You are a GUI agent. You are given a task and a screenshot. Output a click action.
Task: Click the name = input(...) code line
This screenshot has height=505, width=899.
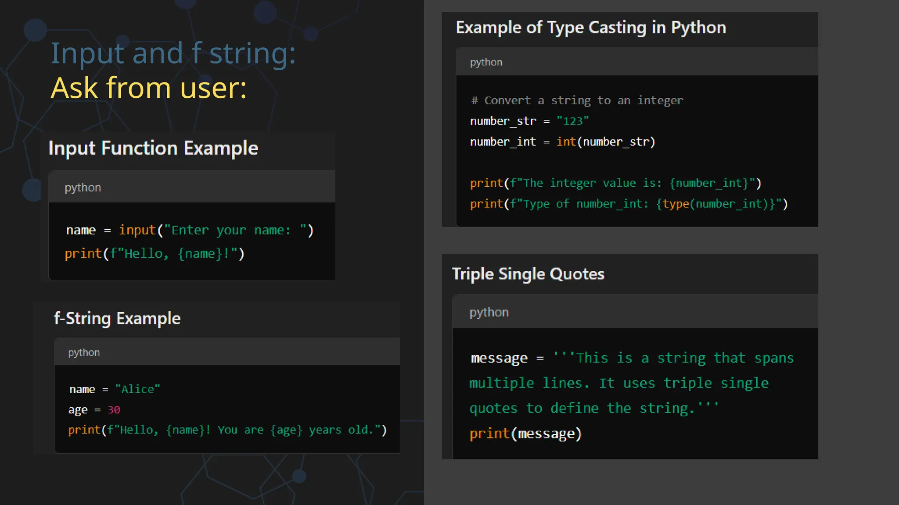[x=190, y=230]
